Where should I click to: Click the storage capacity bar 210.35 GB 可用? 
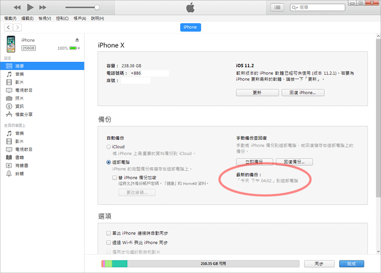tap(201, 264)
